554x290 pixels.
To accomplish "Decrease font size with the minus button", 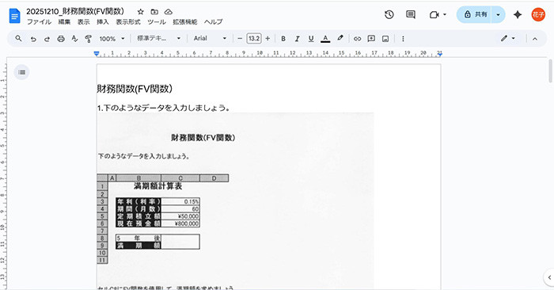I will click(240, 39).
